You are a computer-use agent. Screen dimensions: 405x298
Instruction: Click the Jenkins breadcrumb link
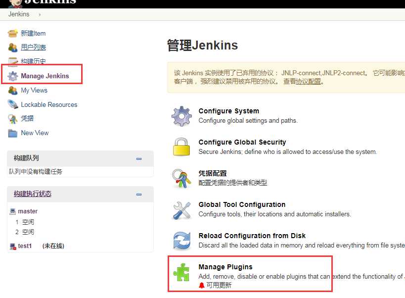click(x=19, y=14)
